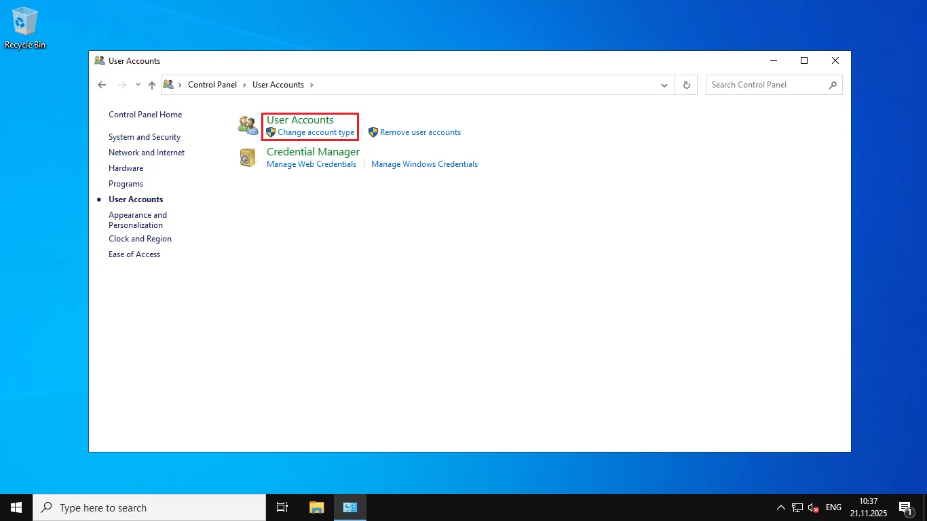Open the notification center icon
Viewport: 927px width, 521px height.
(x=905, y=507)
